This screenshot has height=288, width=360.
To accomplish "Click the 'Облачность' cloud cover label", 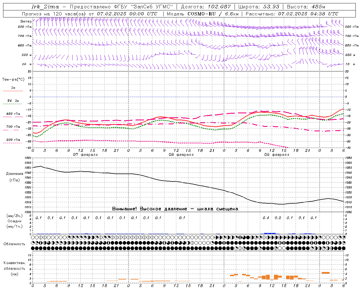I will [x=14, y=244].
